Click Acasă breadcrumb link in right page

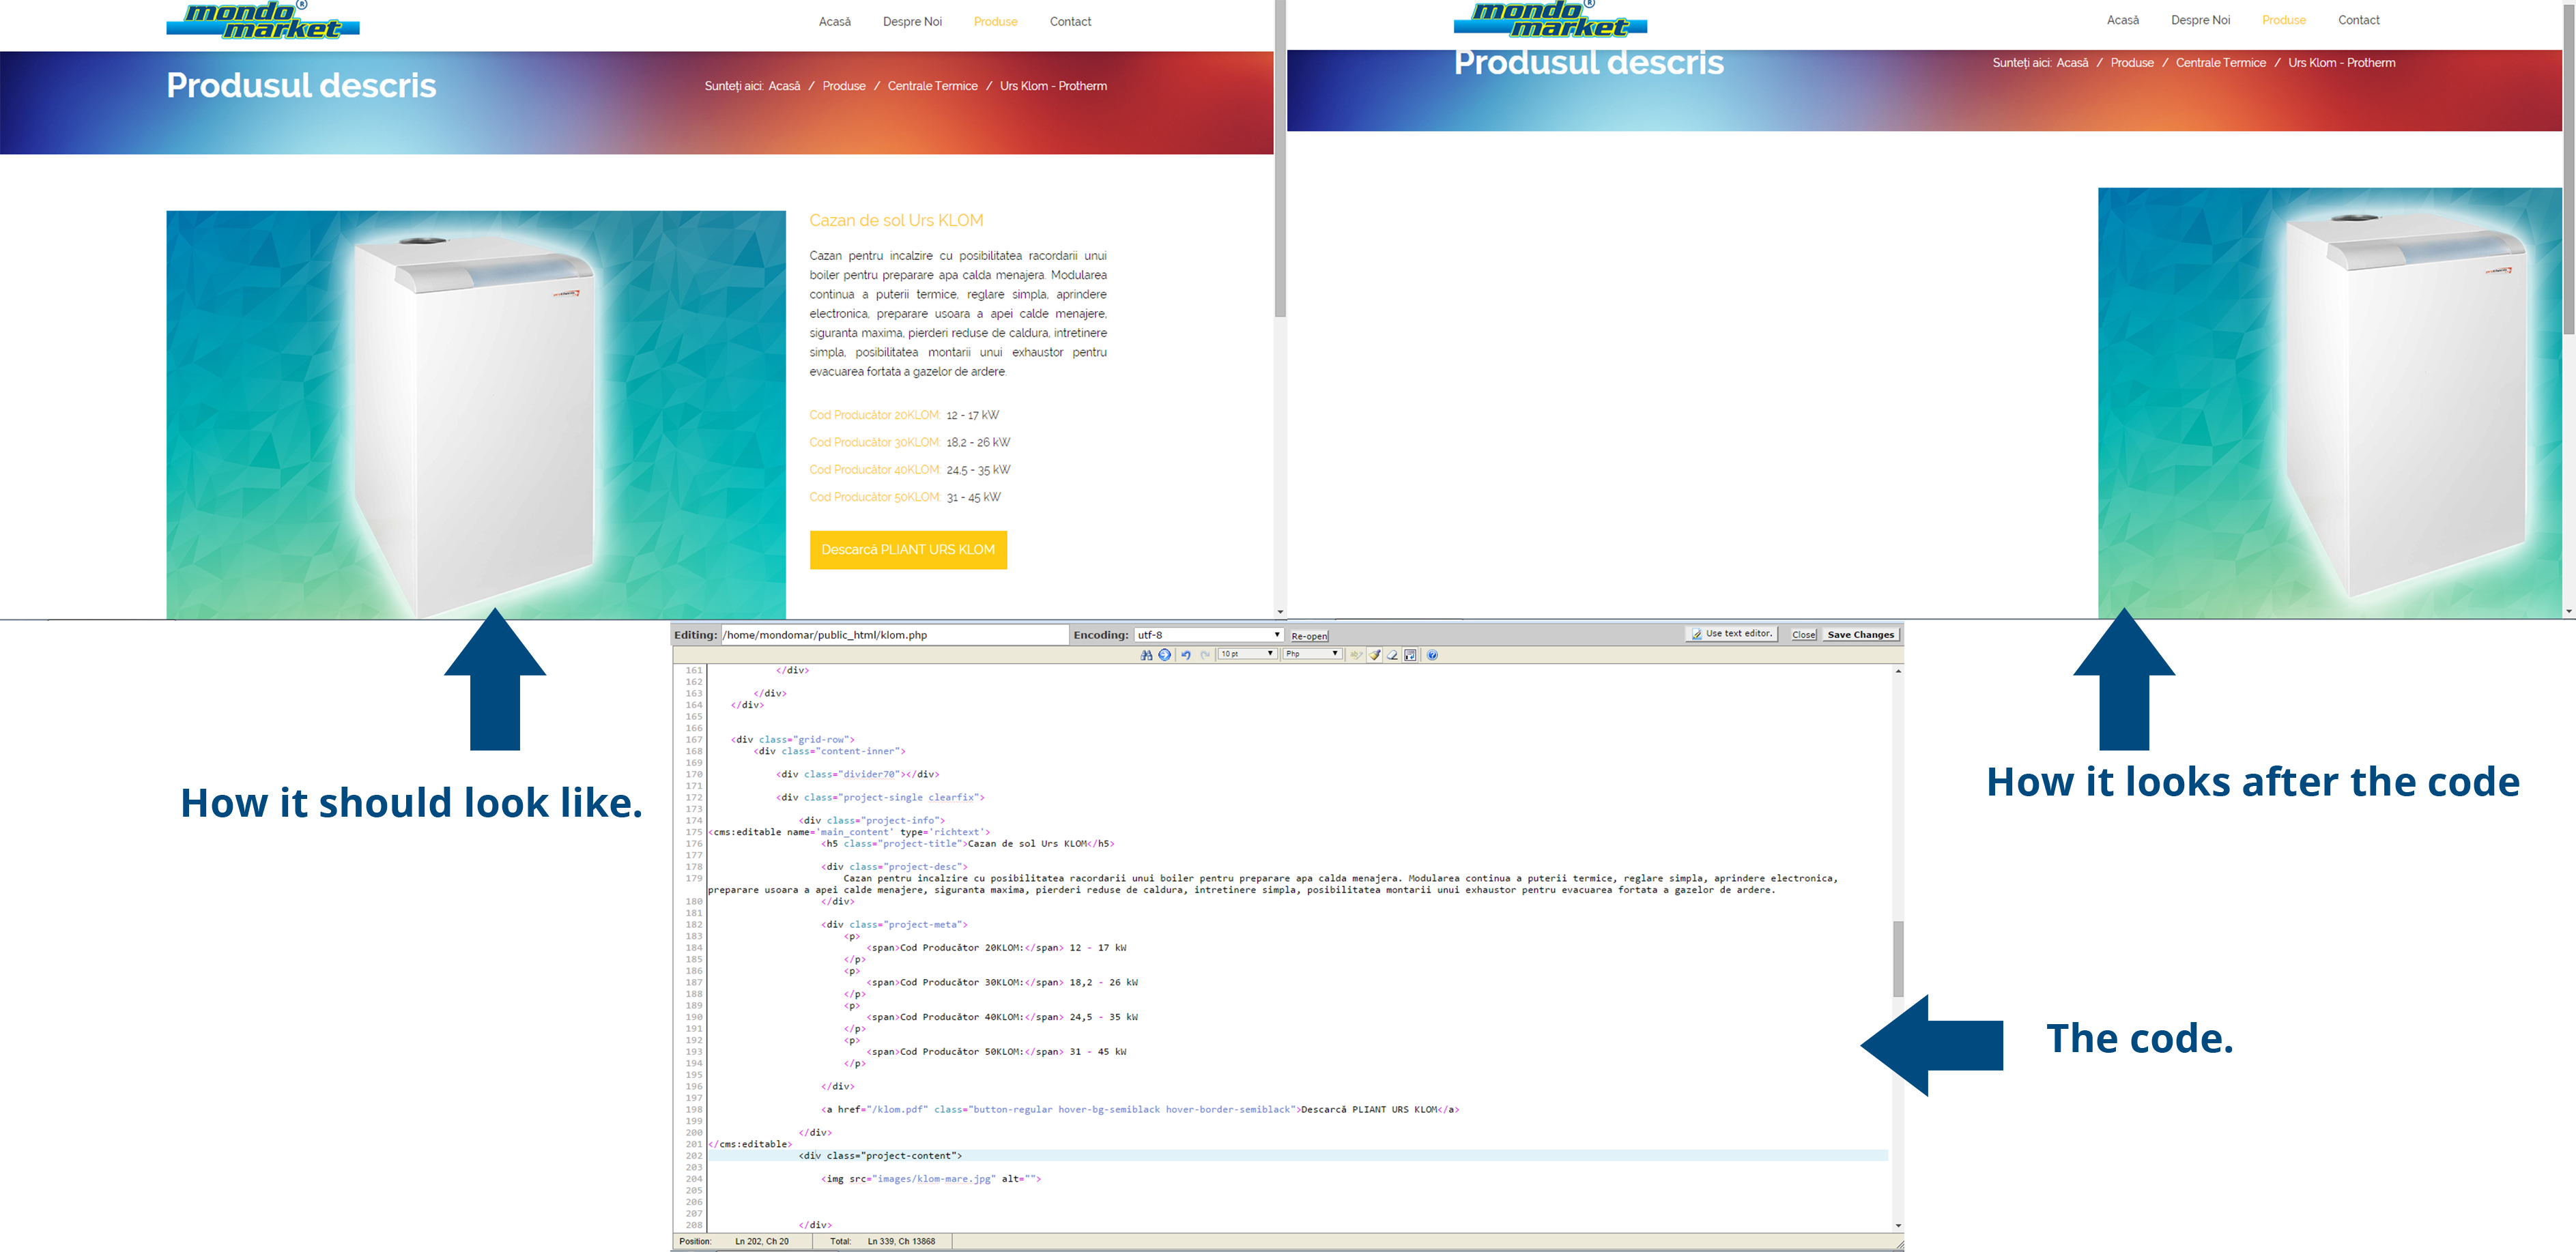(2072, 63)
